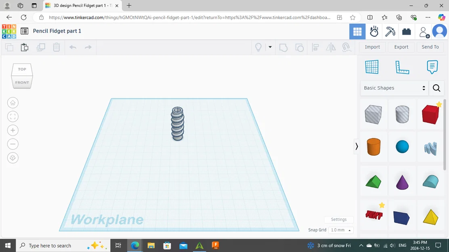Click the Send To button
449x252 pixels.
(430, 47)
